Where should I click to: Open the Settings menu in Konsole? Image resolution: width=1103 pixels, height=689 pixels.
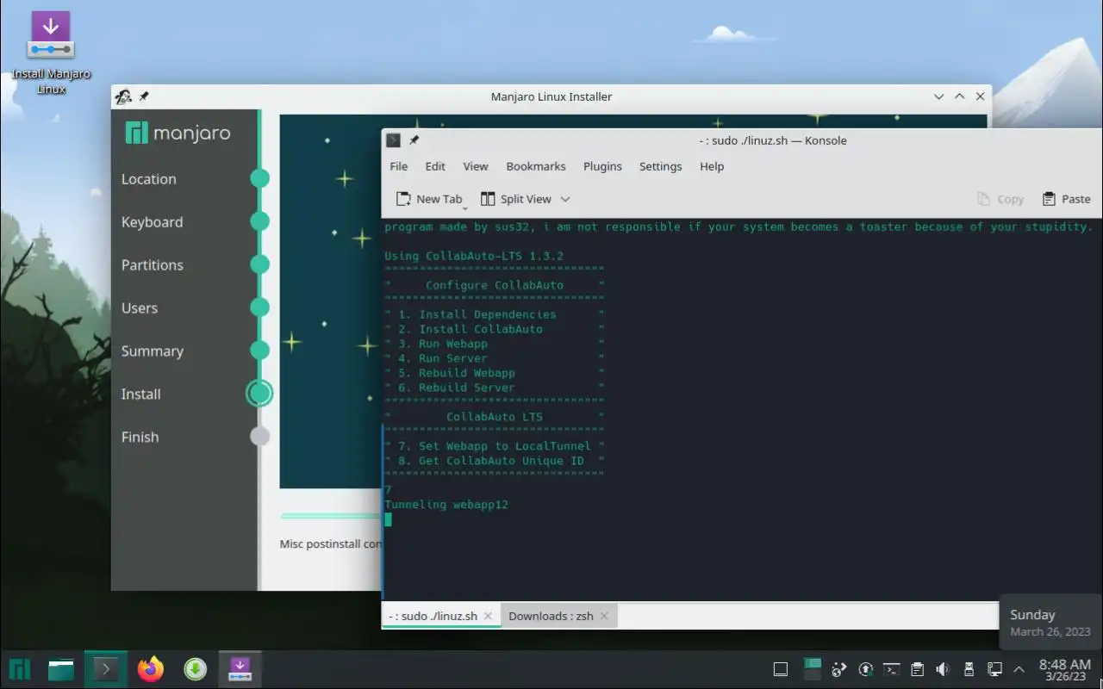[x=661, y=166]
